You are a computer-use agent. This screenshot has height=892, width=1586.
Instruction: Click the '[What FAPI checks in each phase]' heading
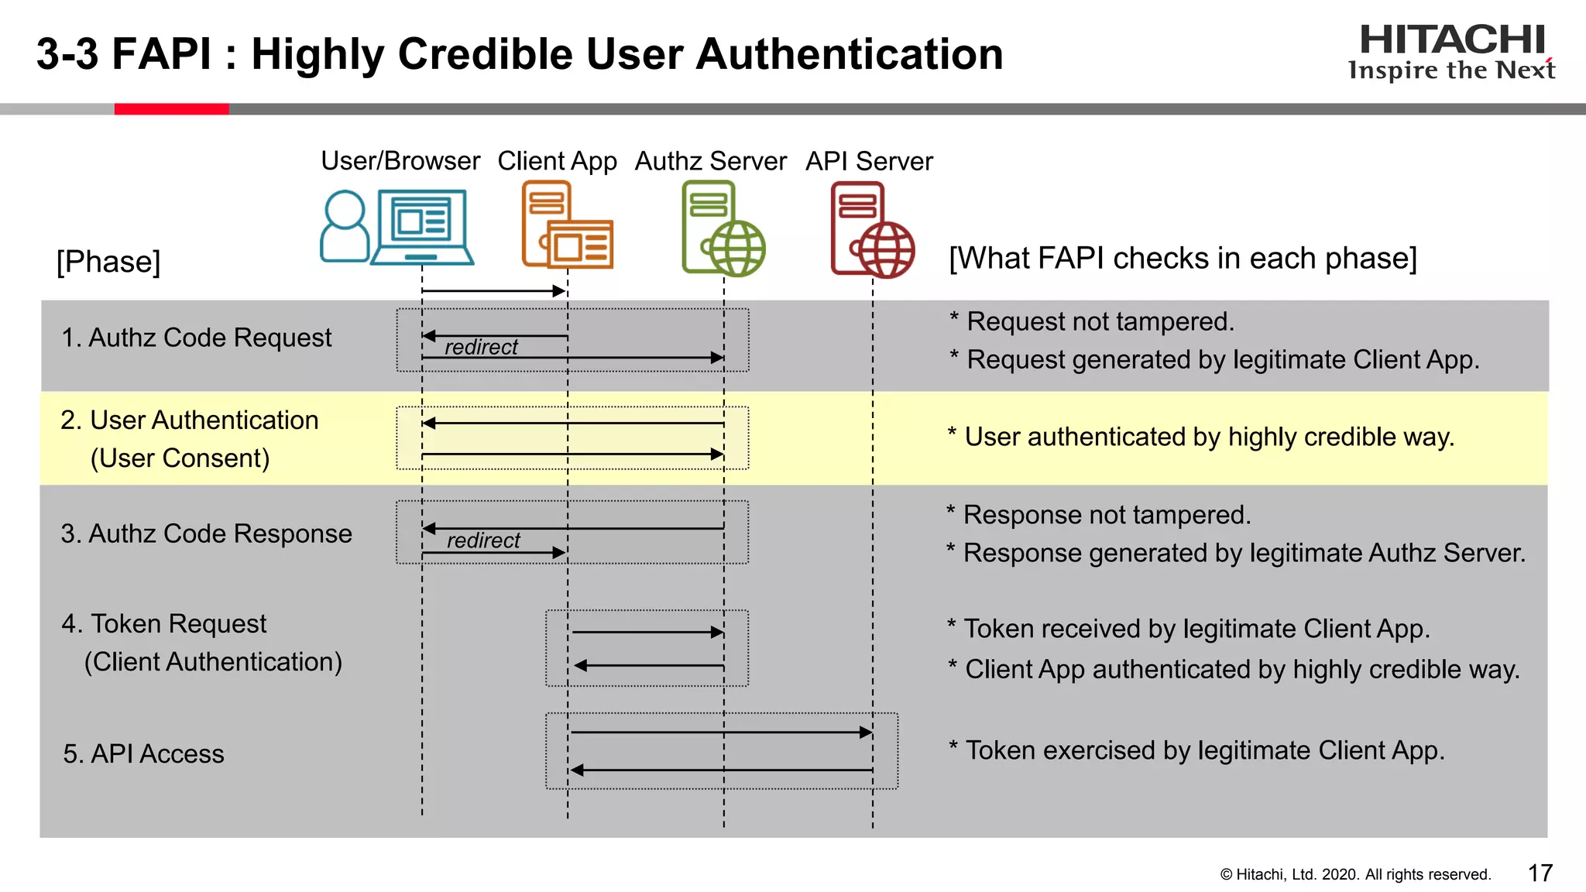point(1183,258)
